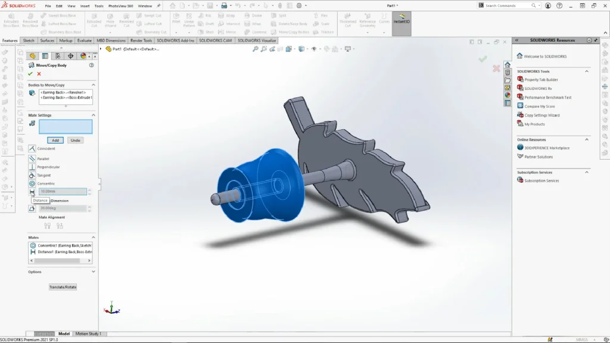Select the Parallel mate type
The image size is (610, 343).
(x=32, y=158)
